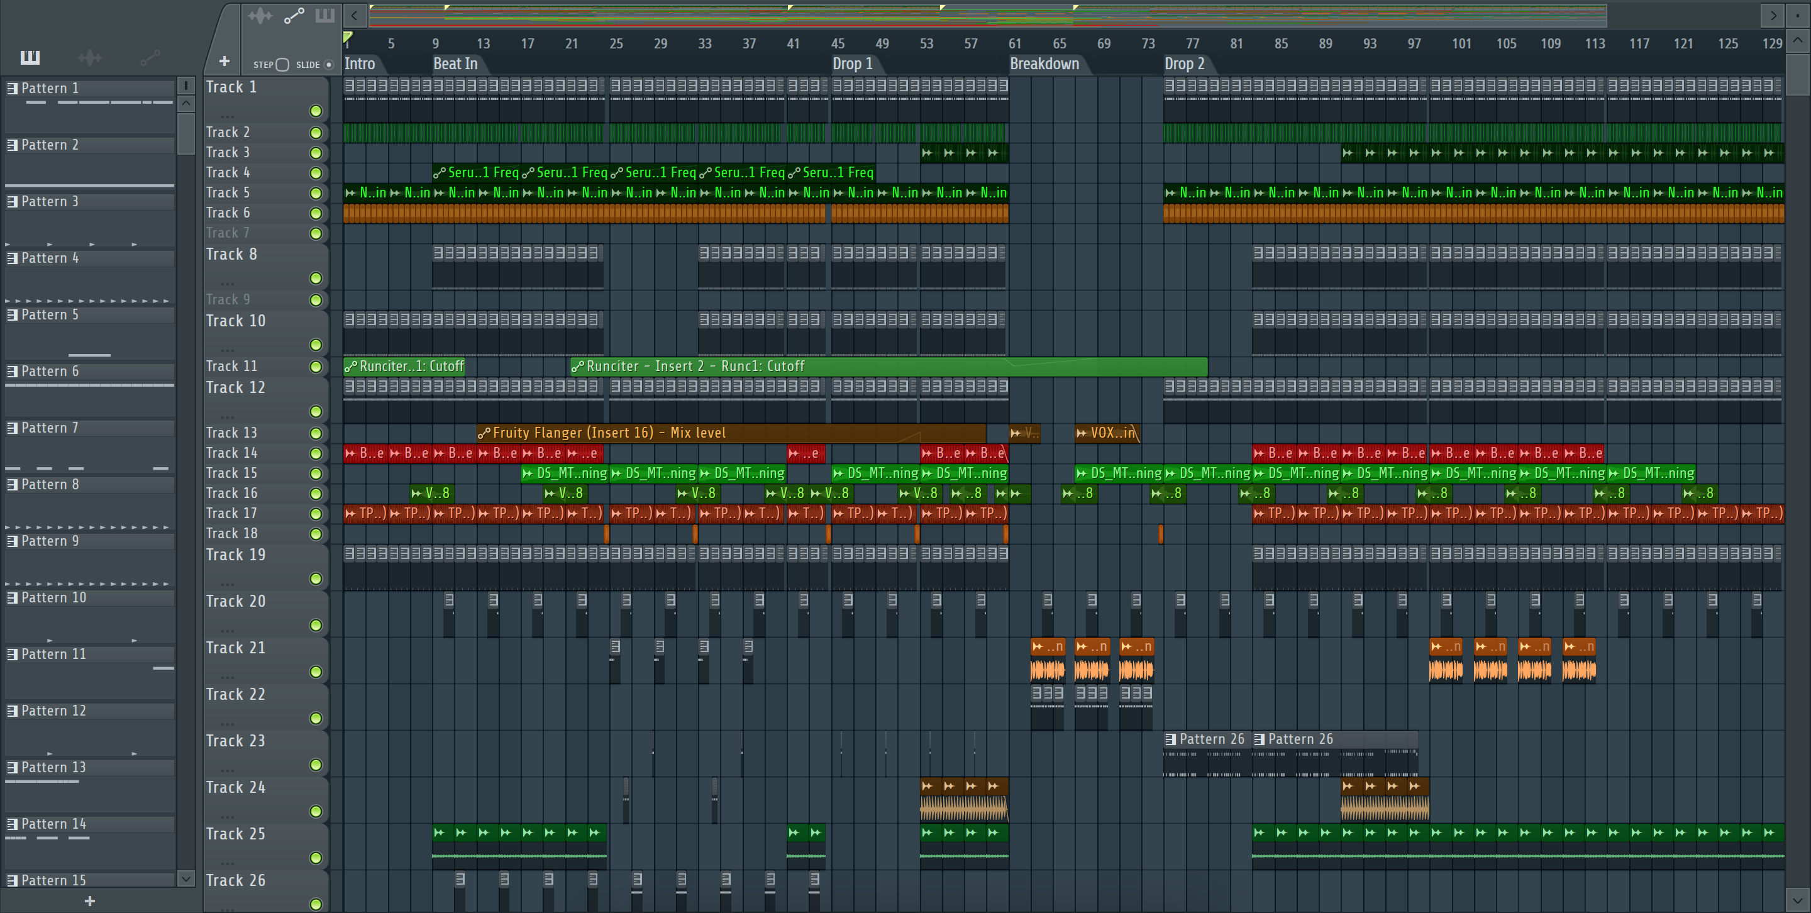Mute Track 14 with its green LED

tap(316, 454)
